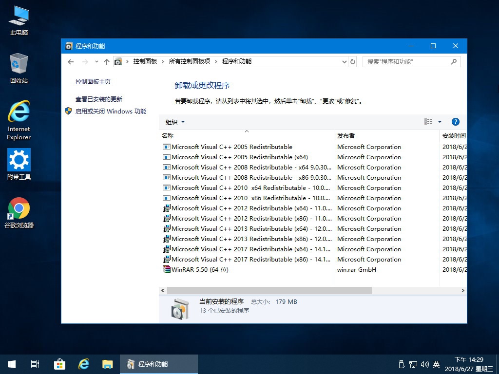Screen dimensions: 499x374
Task: Select the 谷歌浏览器 Chrome desktop icon
Action: 19,213
